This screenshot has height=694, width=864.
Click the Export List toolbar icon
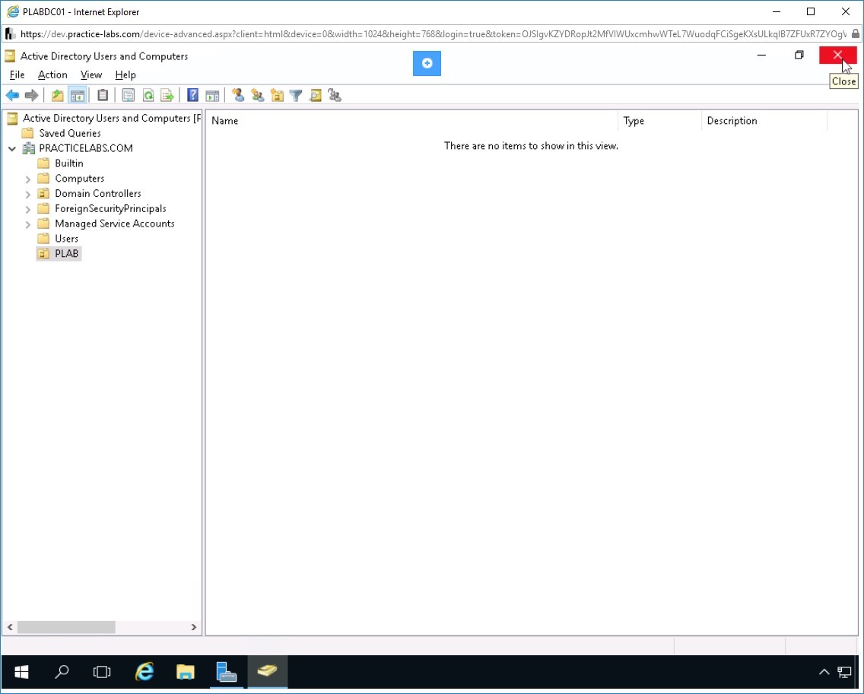click(x=167, y=95)
